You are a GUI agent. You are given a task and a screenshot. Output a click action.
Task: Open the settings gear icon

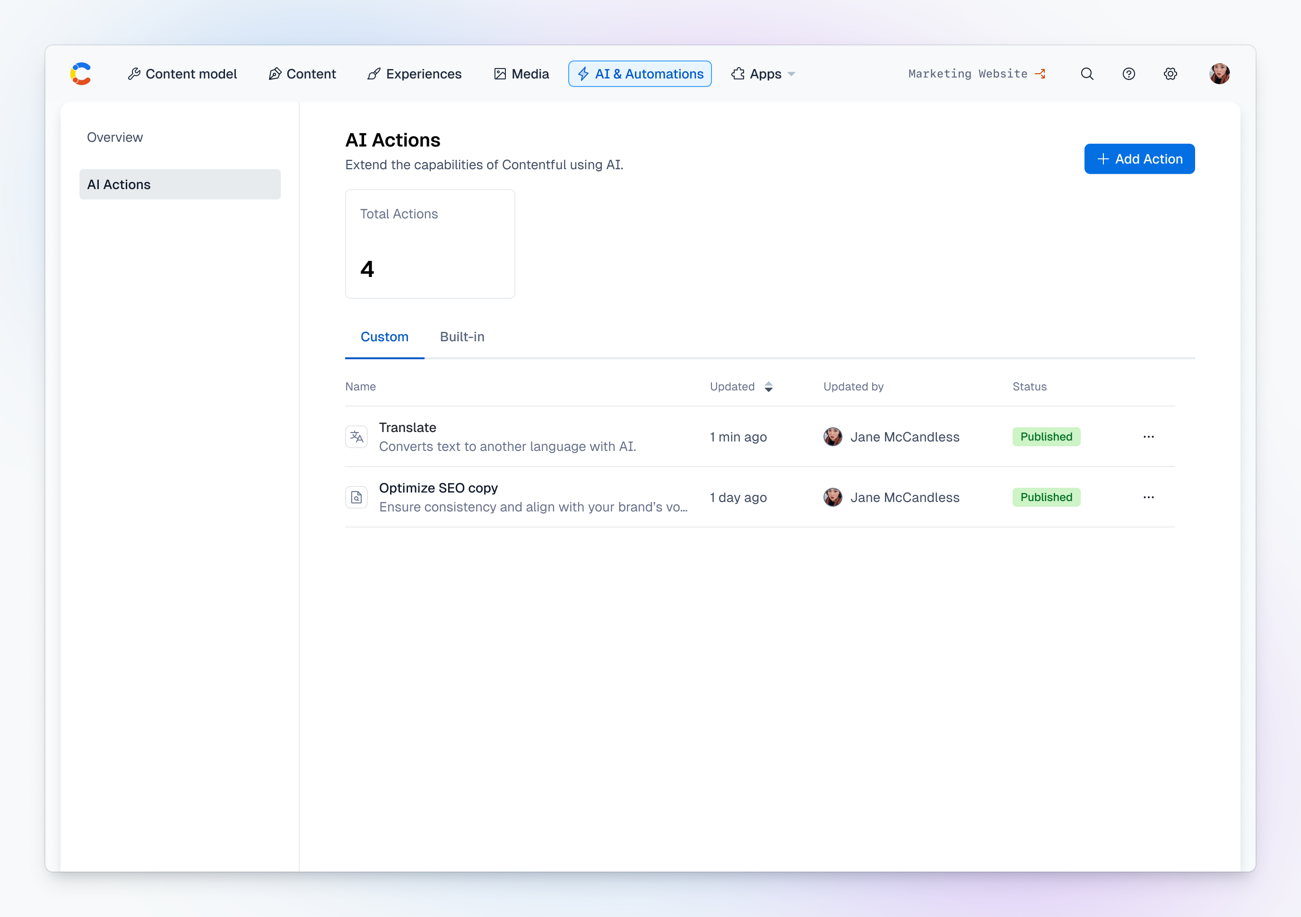click(1170, 74)
